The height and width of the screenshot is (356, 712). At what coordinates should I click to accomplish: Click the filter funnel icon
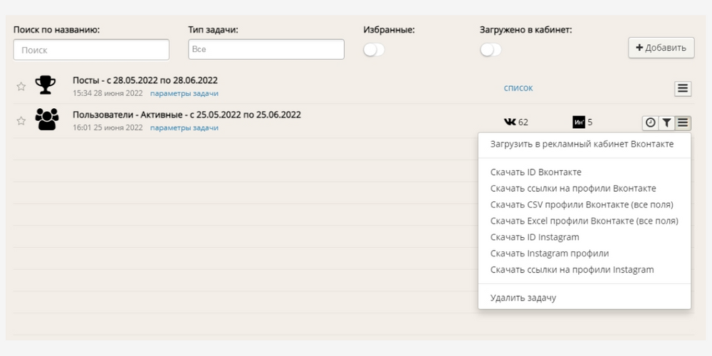tap(666, 122)
